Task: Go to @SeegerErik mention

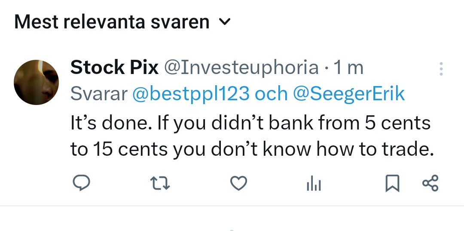Action: tap(349, 94)
